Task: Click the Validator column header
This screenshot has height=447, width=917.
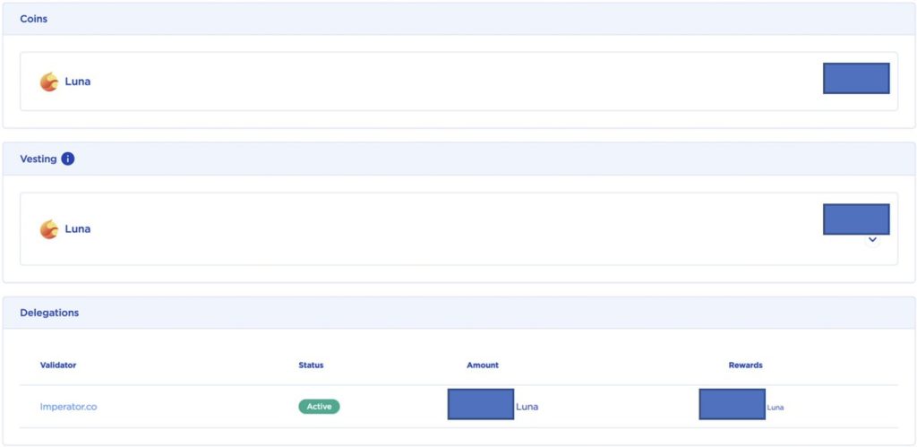Action: [58, 365]
